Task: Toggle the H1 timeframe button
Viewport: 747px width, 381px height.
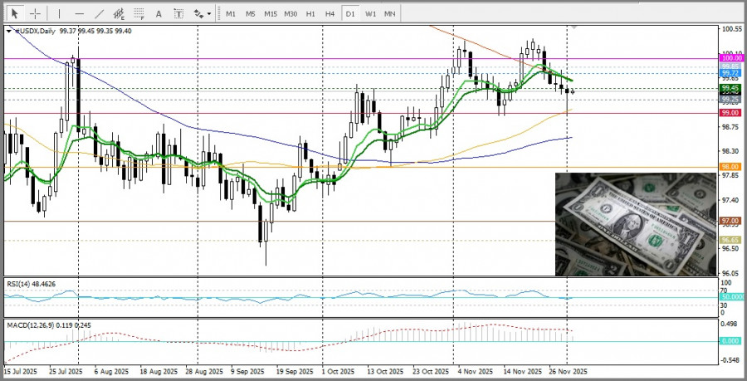Action: [x=310, y=14]
